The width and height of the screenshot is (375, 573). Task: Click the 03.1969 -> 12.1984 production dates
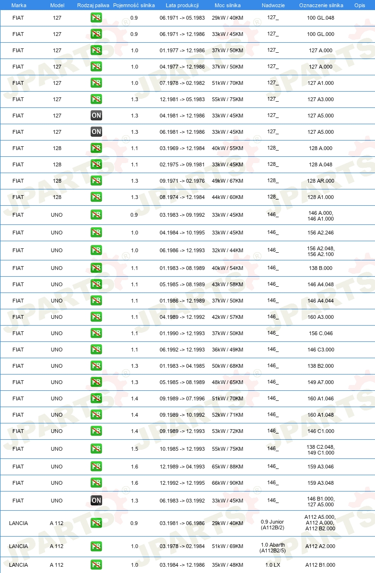point(182,148)
